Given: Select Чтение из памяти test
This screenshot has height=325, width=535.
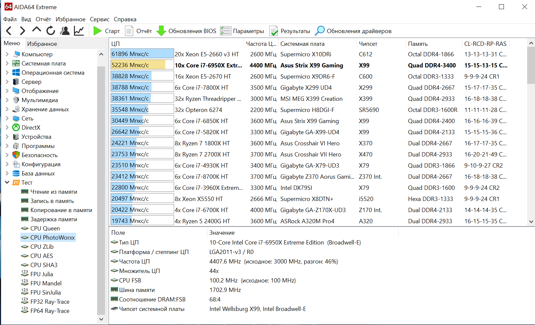Looking at the screenshot, I should point(54,192).
